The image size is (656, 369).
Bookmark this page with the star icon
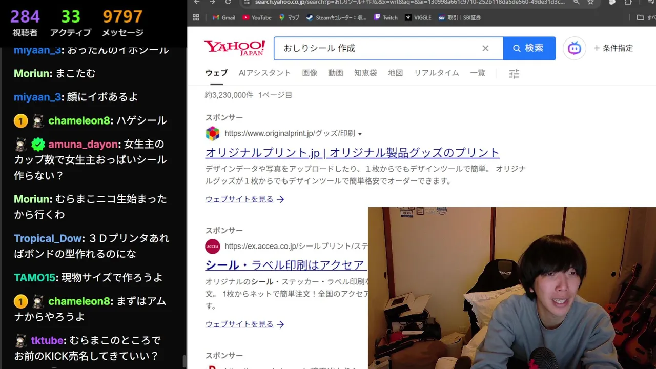coord(590,2)
